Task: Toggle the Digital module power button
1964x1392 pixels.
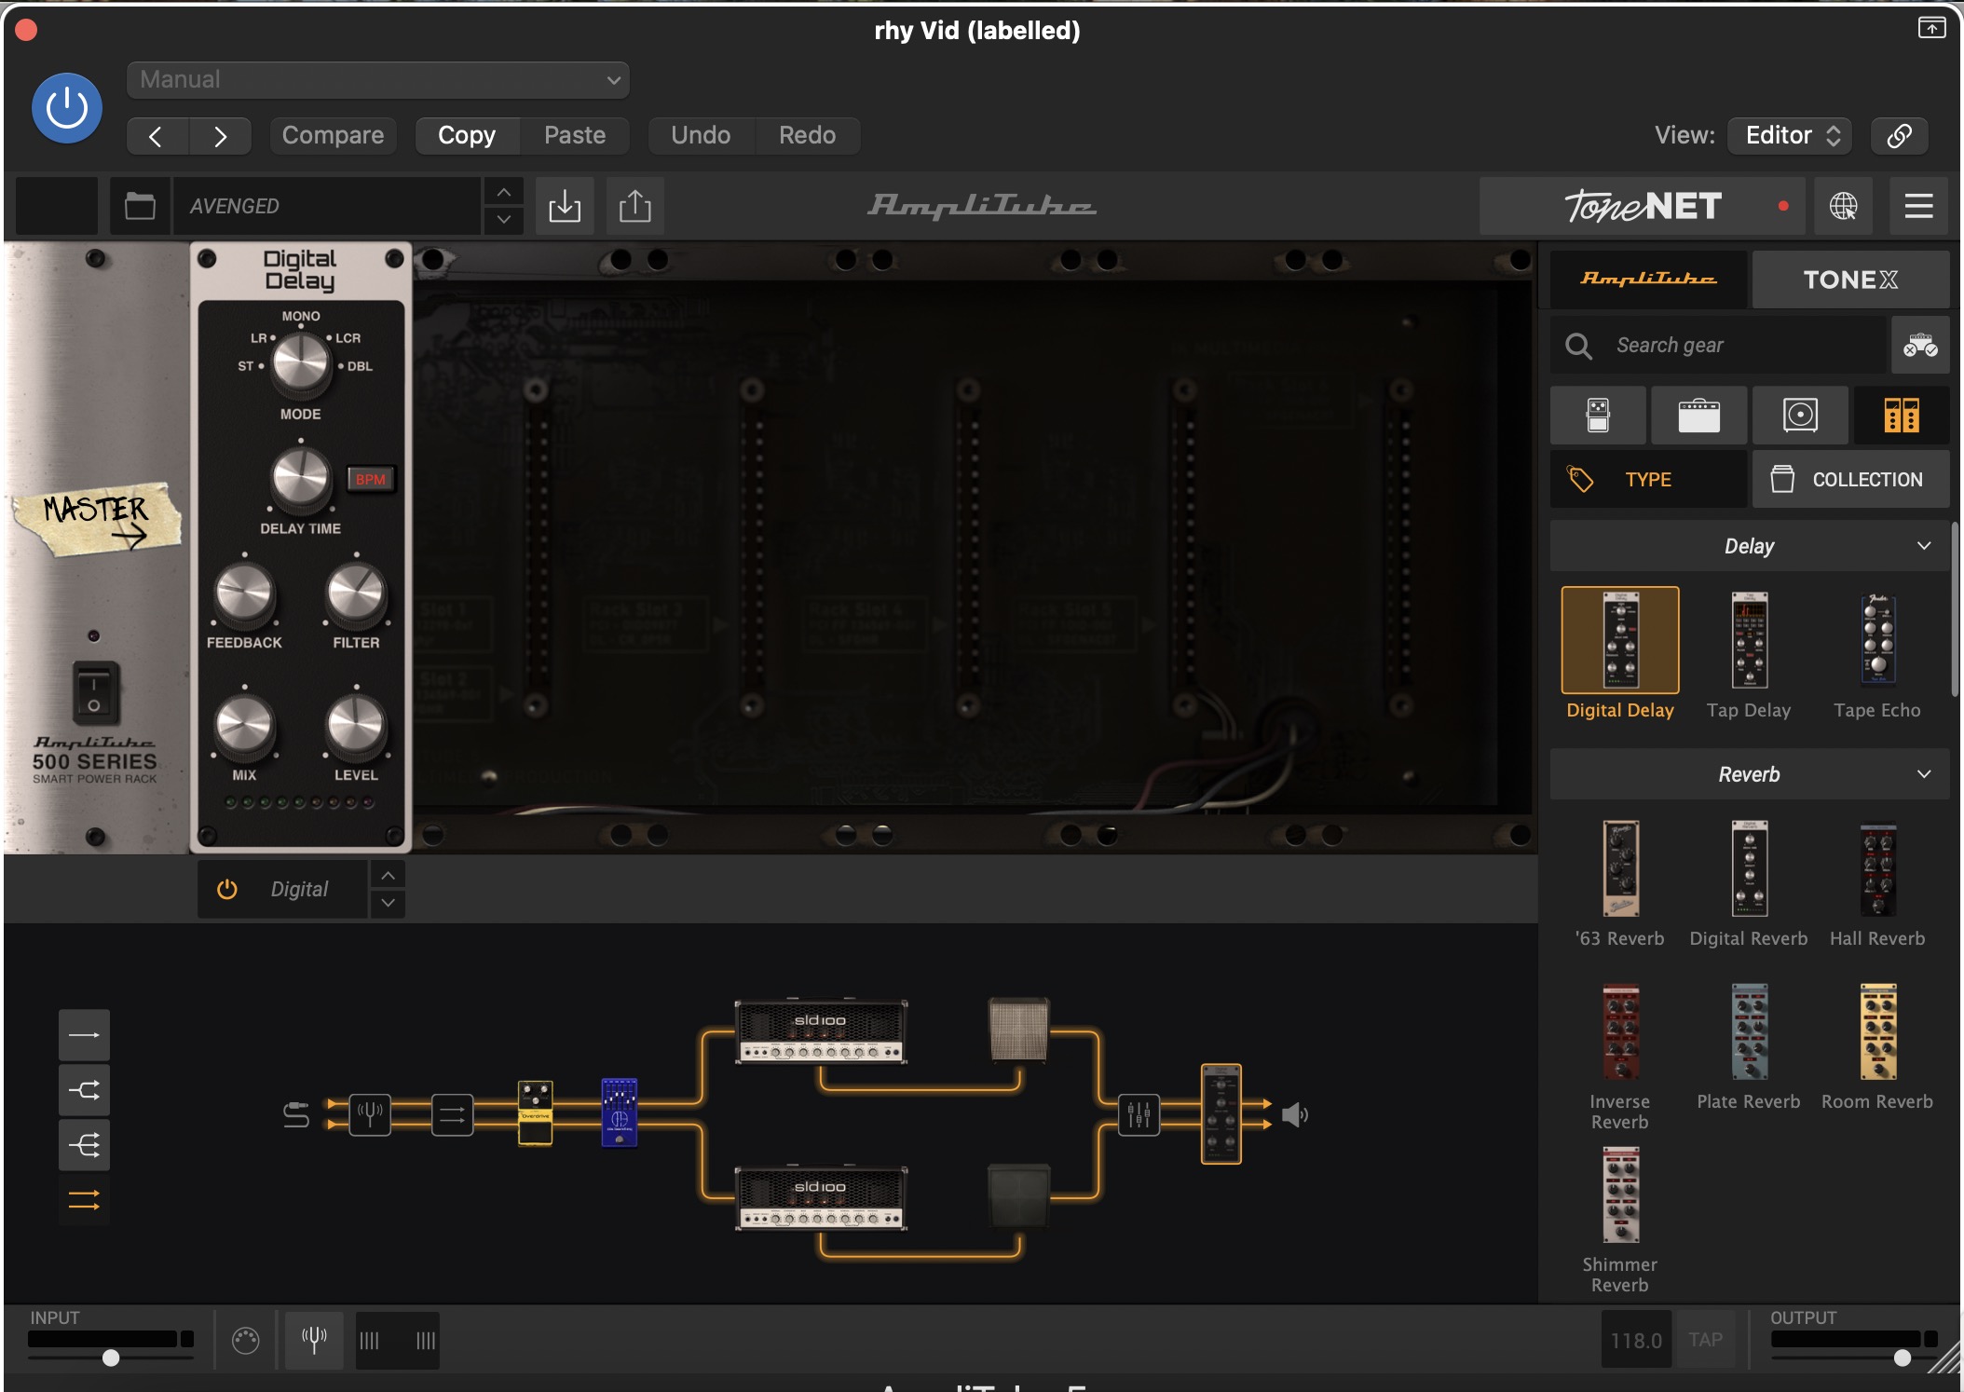Action: (226, 889)
